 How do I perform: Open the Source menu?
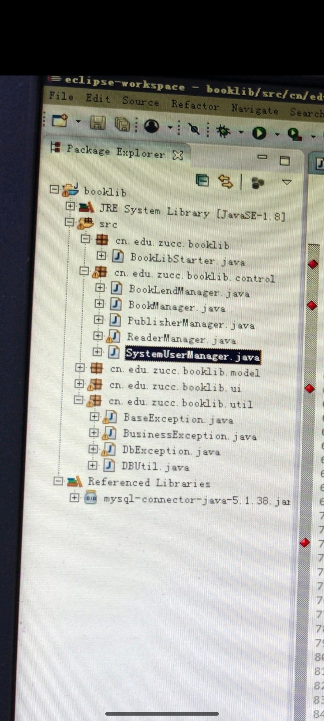140,101
